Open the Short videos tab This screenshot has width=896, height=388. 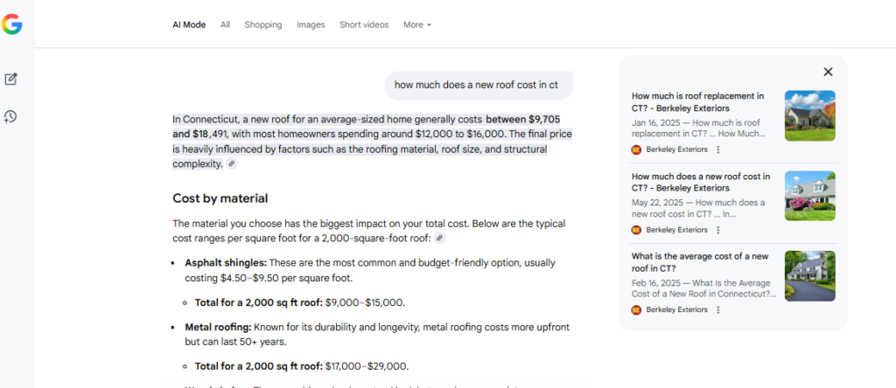(x=364, y=25)
